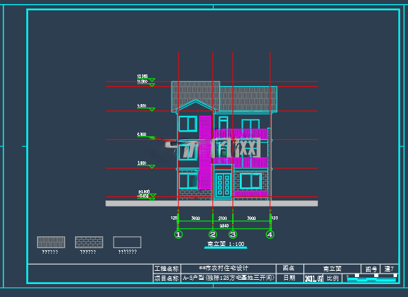408x297 pixels.
Task: Click the empty rectangle legend swatch
Action: [x=127, y=242]
